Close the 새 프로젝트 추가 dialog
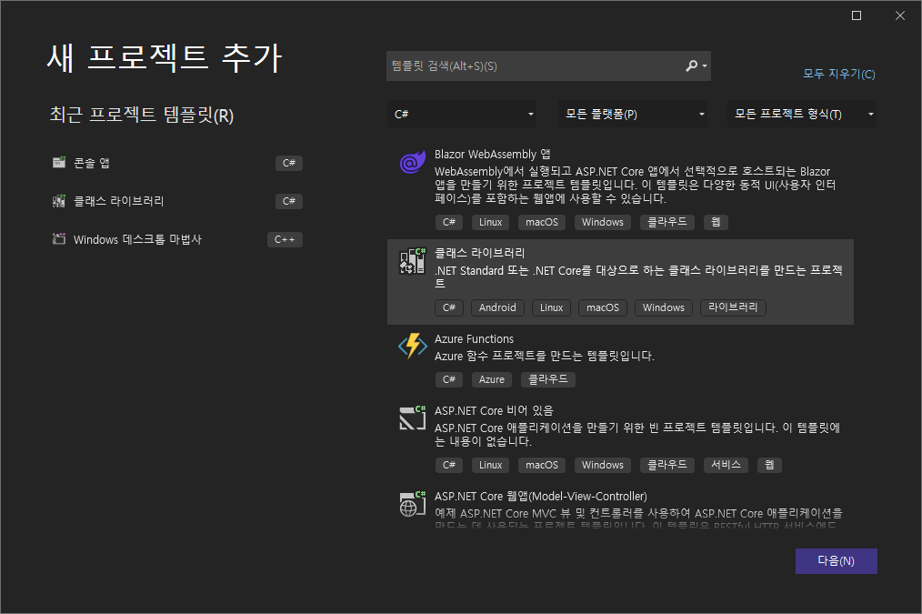This screenshot has height=614, width=922. coord(900,15)
